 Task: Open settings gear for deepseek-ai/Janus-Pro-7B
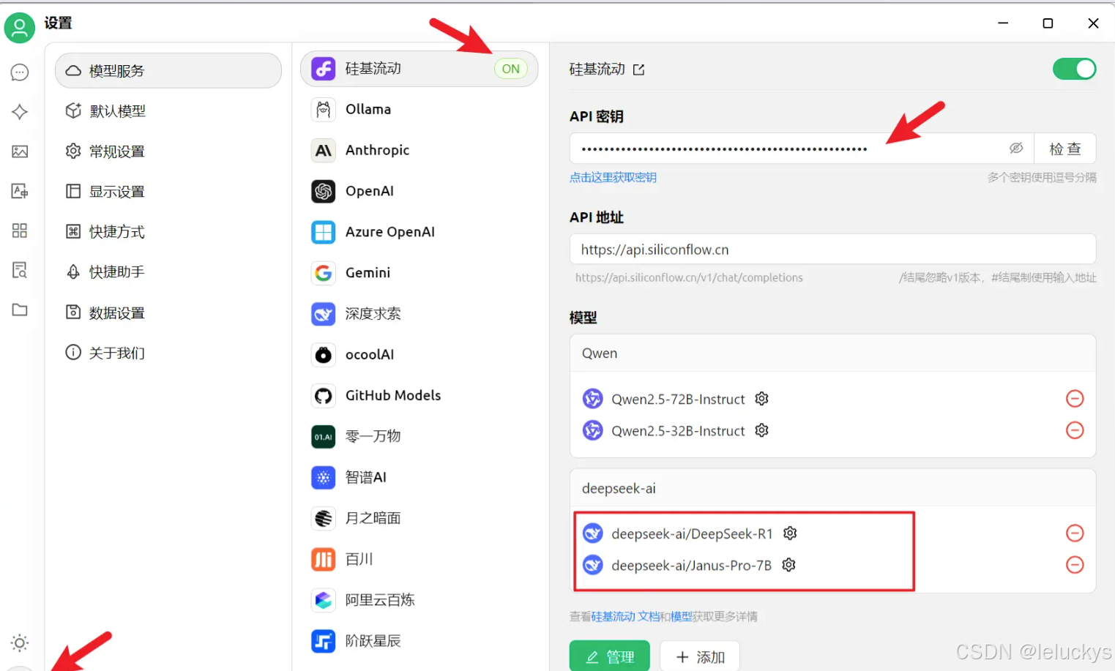[788, 565]
